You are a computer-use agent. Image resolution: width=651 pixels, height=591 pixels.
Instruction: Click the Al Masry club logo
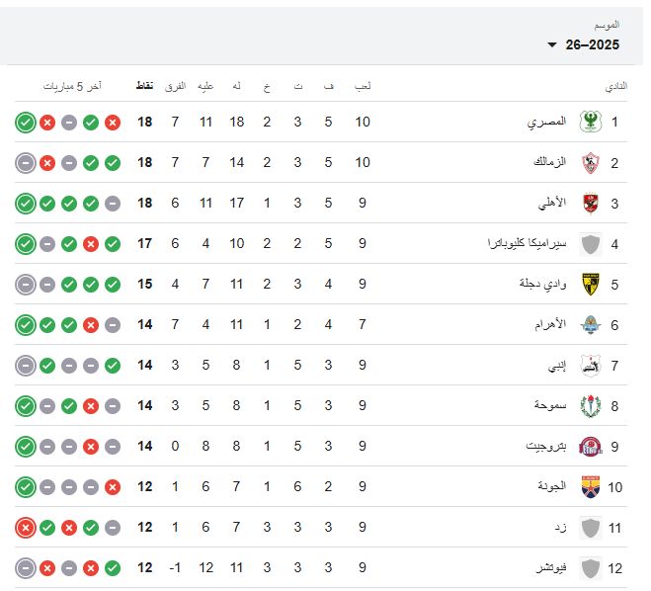click(591, 123)
